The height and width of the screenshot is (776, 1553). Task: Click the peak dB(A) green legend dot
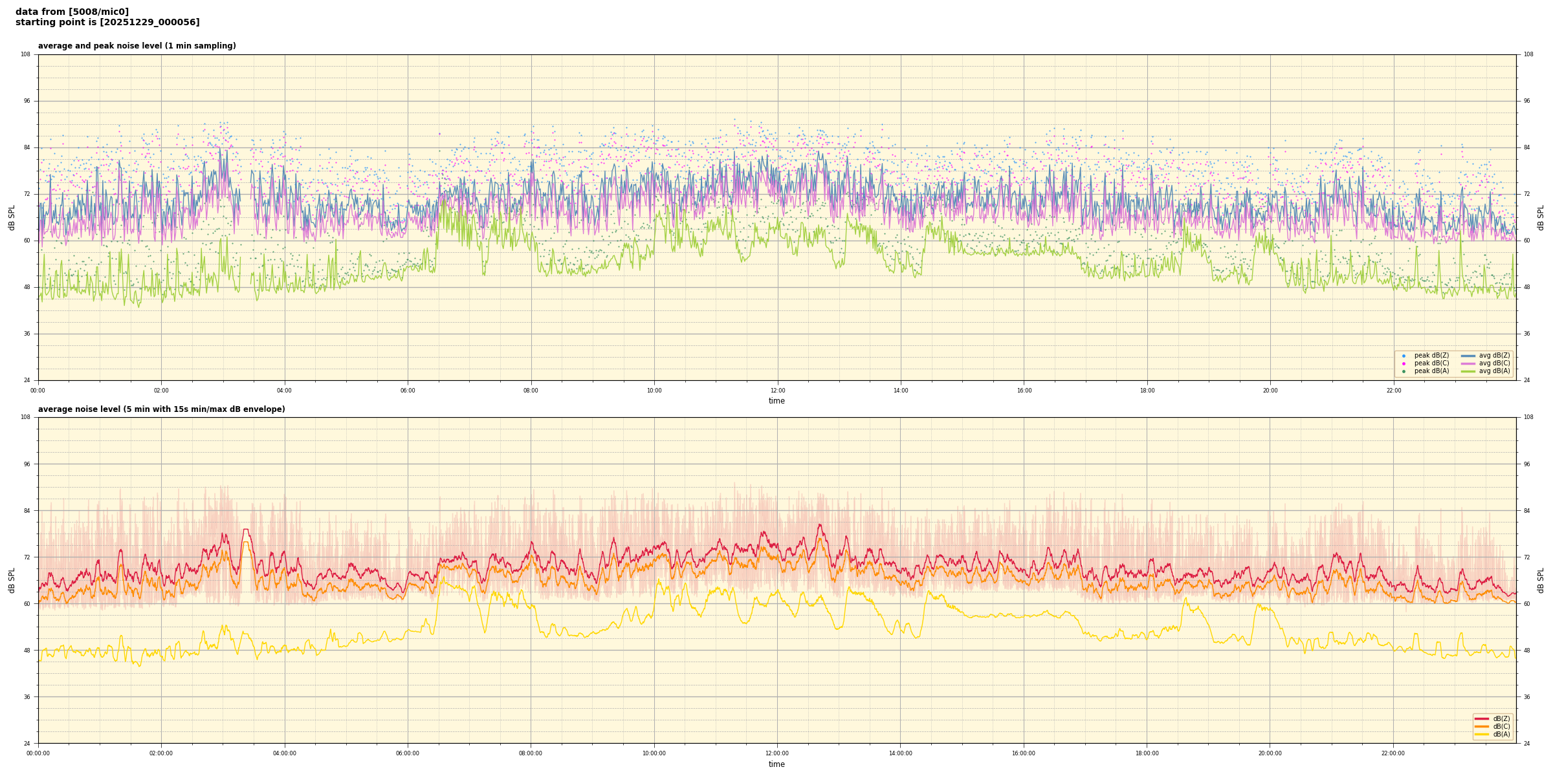point(1404,371)
